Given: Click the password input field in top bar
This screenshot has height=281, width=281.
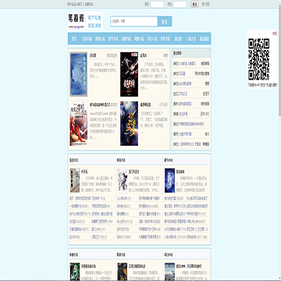Looking at the screenshot, I should point(180,5).
